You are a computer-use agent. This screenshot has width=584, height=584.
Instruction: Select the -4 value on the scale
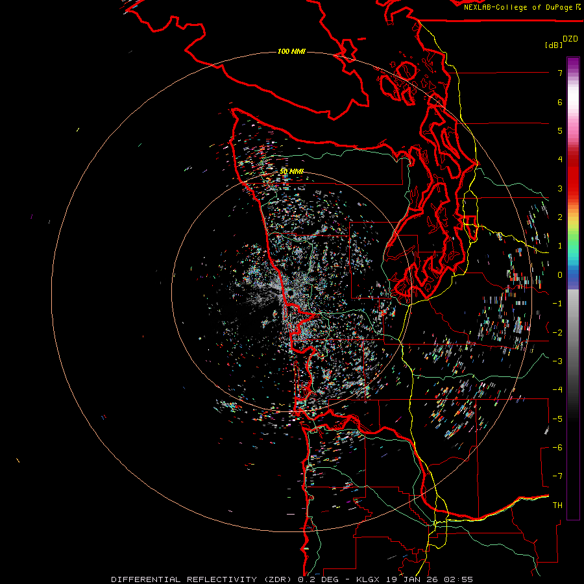(557, 390)
